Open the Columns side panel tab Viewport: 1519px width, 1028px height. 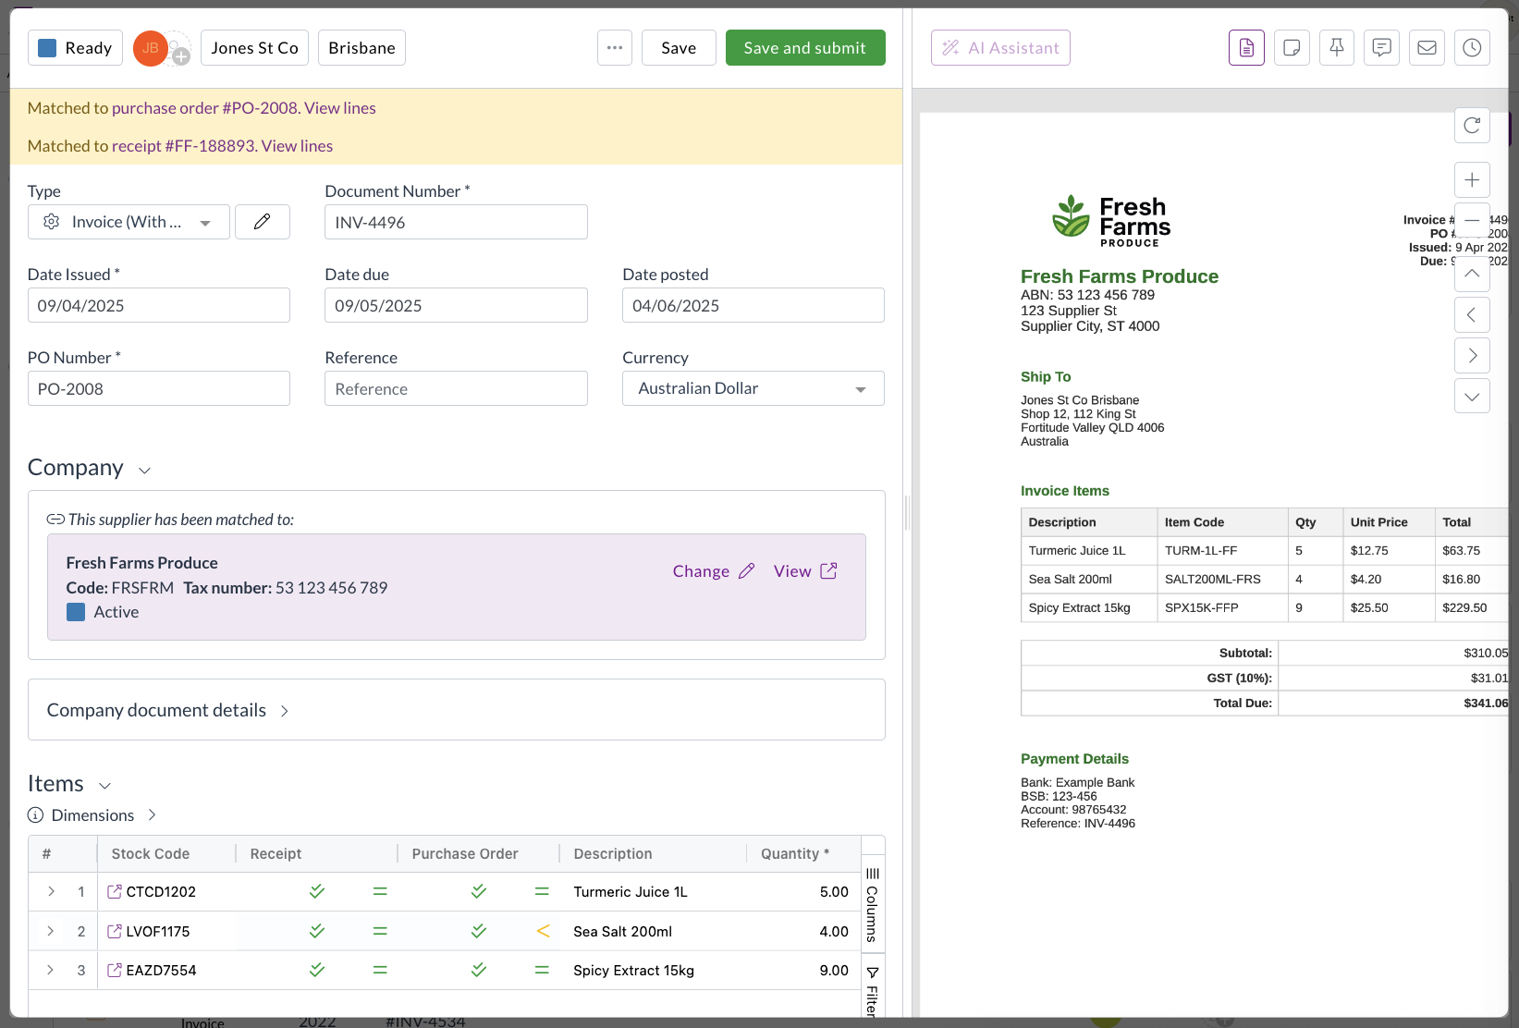(x=873, y=906)
